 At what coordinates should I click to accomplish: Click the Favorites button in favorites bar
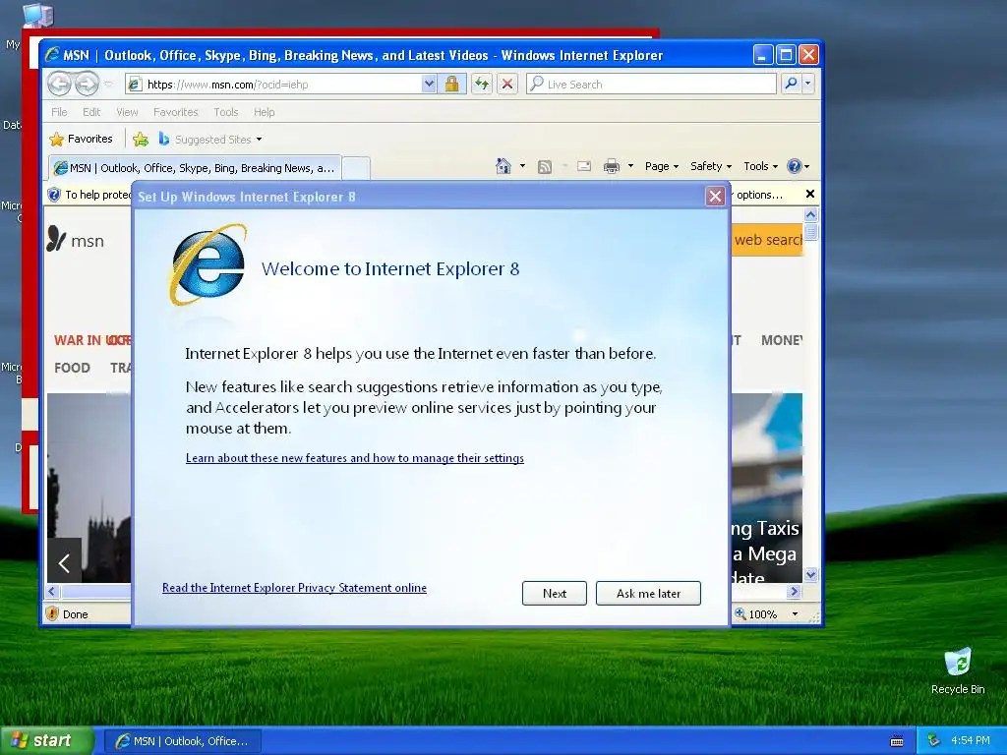coord(81,139)
